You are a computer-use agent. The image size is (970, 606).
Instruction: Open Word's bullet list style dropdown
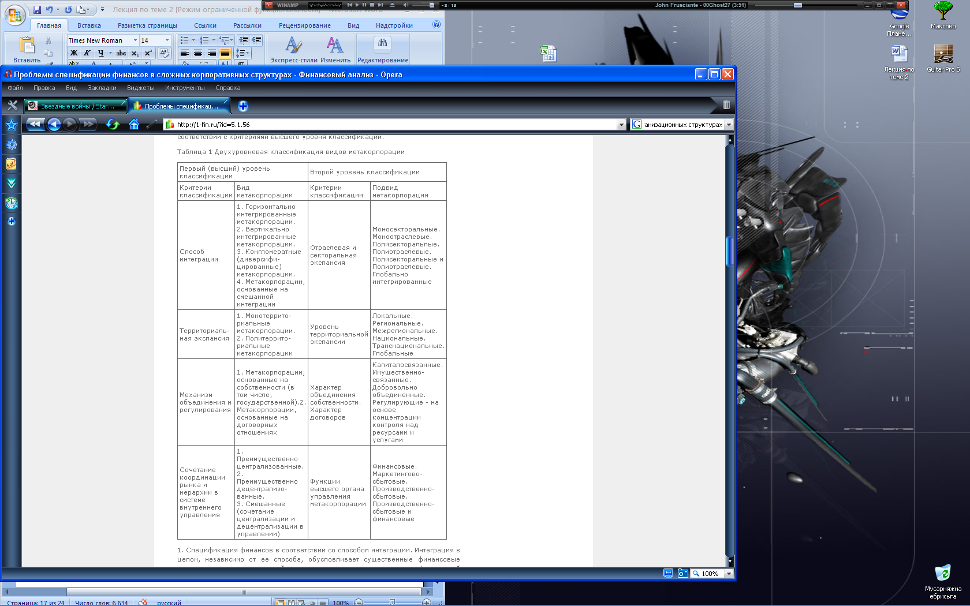pyautogui.click(x=193, y=40)
